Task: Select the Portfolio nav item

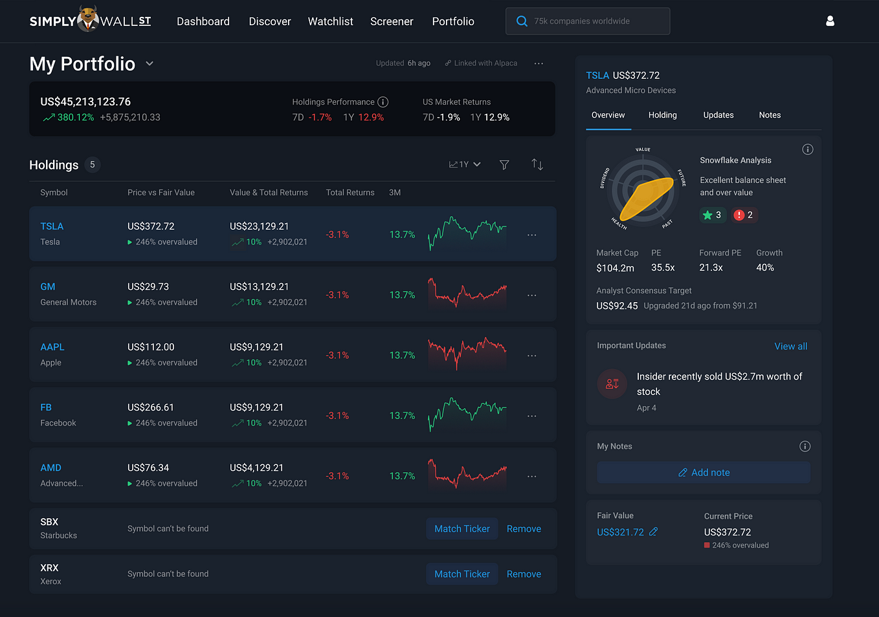Action: 453,21
